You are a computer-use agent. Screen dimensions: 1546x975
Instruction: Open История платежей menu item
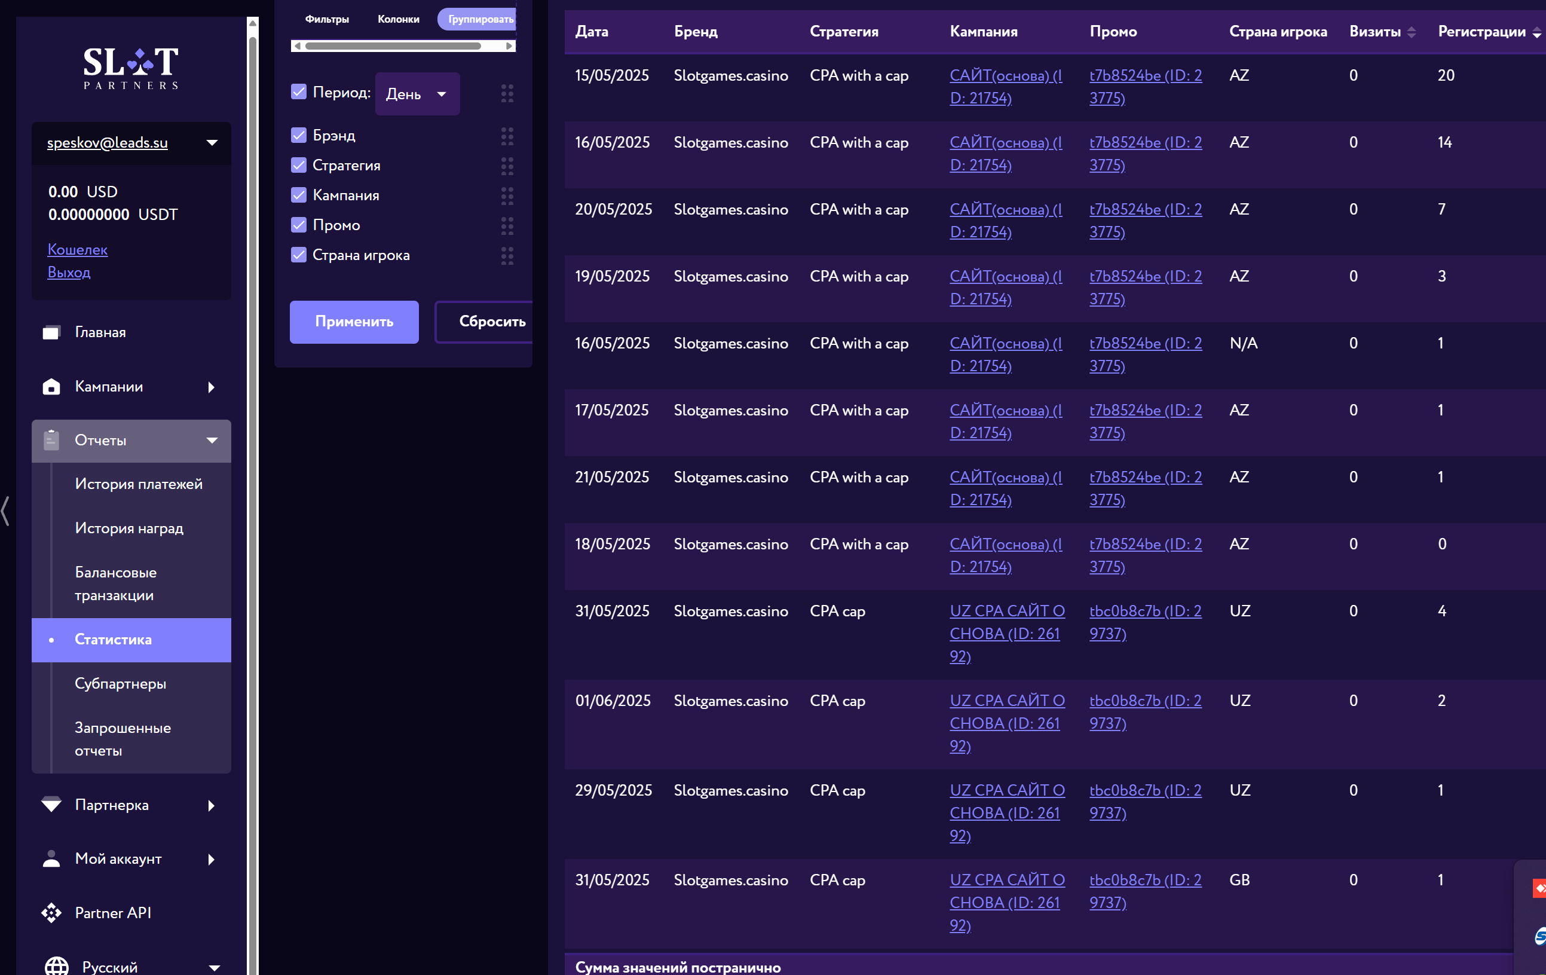[139, 484]
